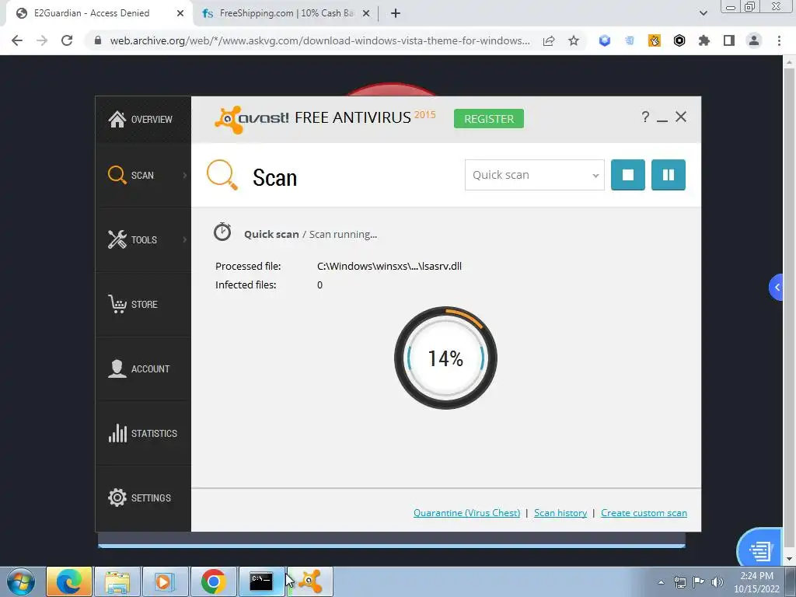Open Windows Media Player from taskbar

coord(166,581)
